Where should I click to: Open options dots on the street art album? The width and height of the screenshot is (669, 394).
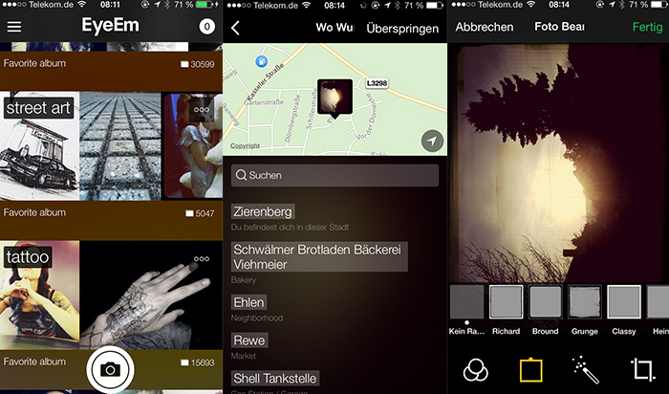[201, 110]
